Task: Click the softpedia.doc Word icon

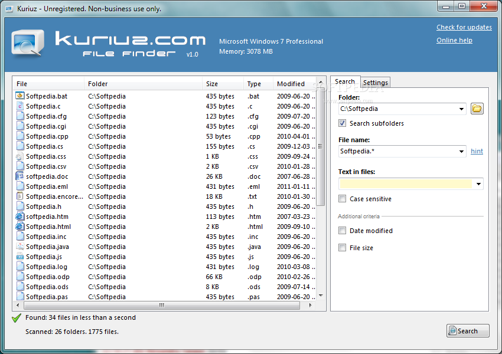Action: (x=20, y=176)
